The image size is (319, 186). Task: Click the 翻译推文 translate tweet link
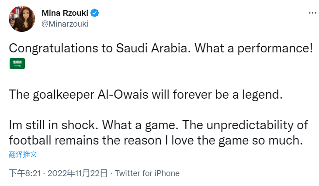coord(23,154)
